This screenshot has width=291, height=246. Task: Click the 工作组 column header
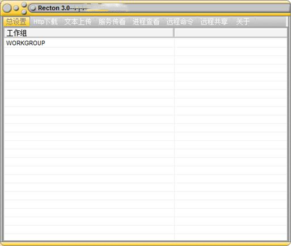[x=89, y=33]
